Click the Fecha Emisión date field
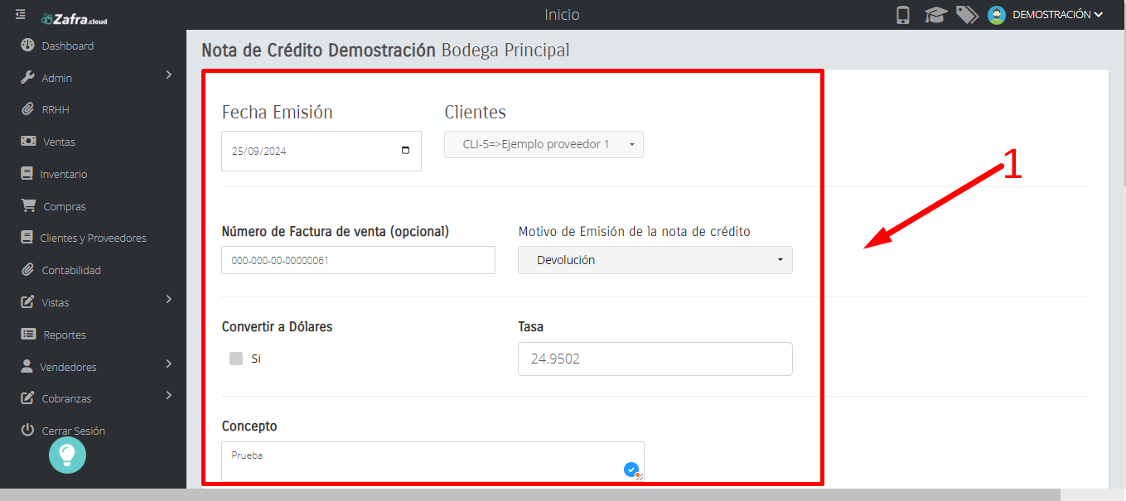Viewport: 1126px width, 501px height. [x=321, y=151]
